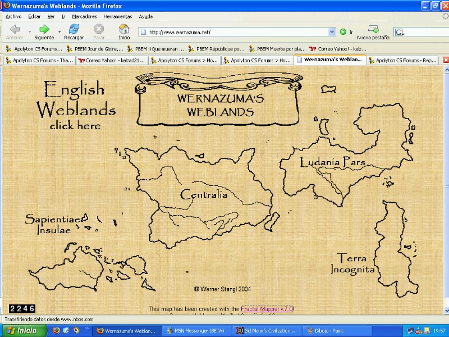This screenshot has height=337, width=449.
Task: Switch to MSN Messenger (BETA) in taskbar
Action: tap(198, 331)
